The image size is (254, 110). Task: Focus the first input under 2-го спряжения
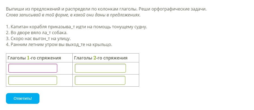click(100, 68)
